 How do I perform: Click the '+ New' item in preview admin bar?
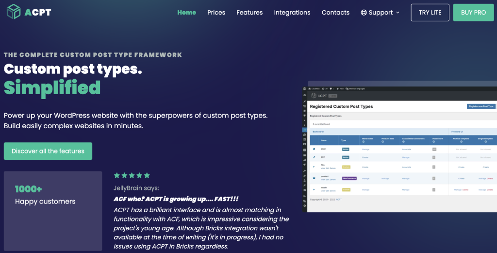point(340,89)
